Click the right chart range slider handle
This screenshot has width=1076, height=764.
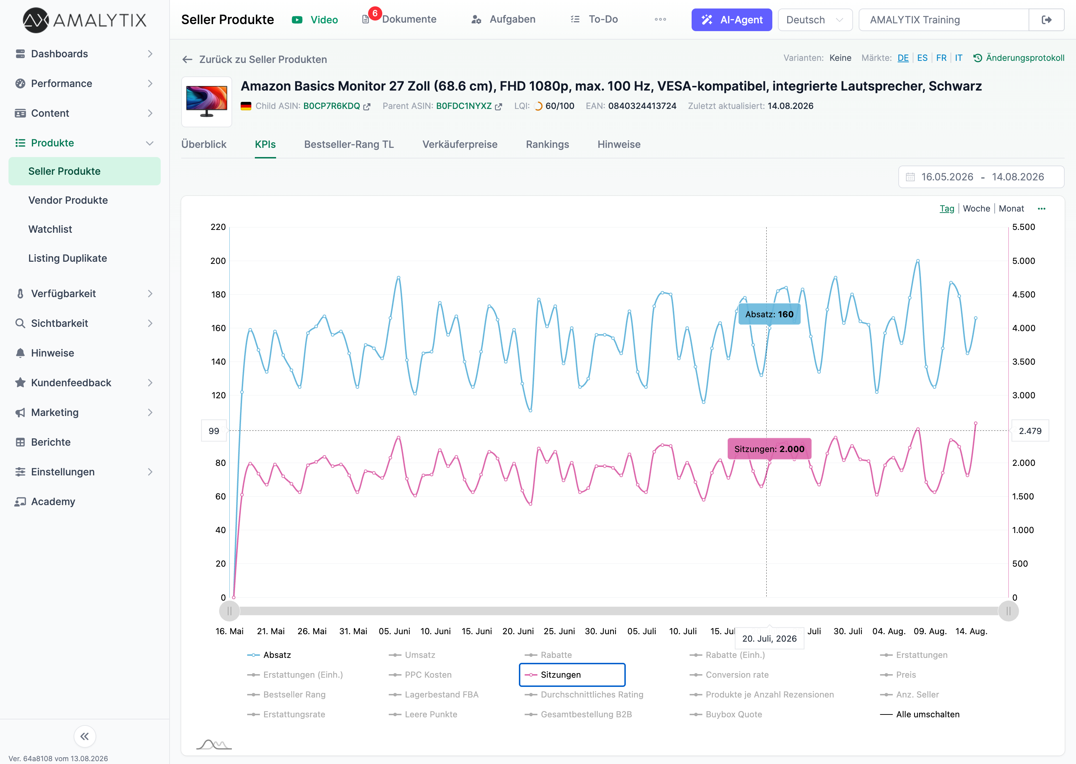pyautogui.click(x=1008, y=611)
